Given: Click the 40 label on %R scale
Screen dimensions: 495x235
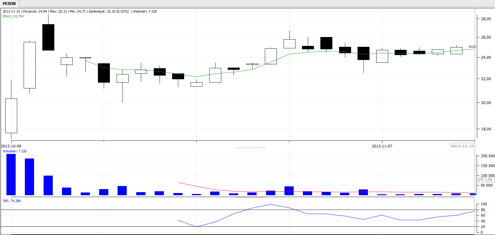Looking at the screenshot, I should 483,221.
